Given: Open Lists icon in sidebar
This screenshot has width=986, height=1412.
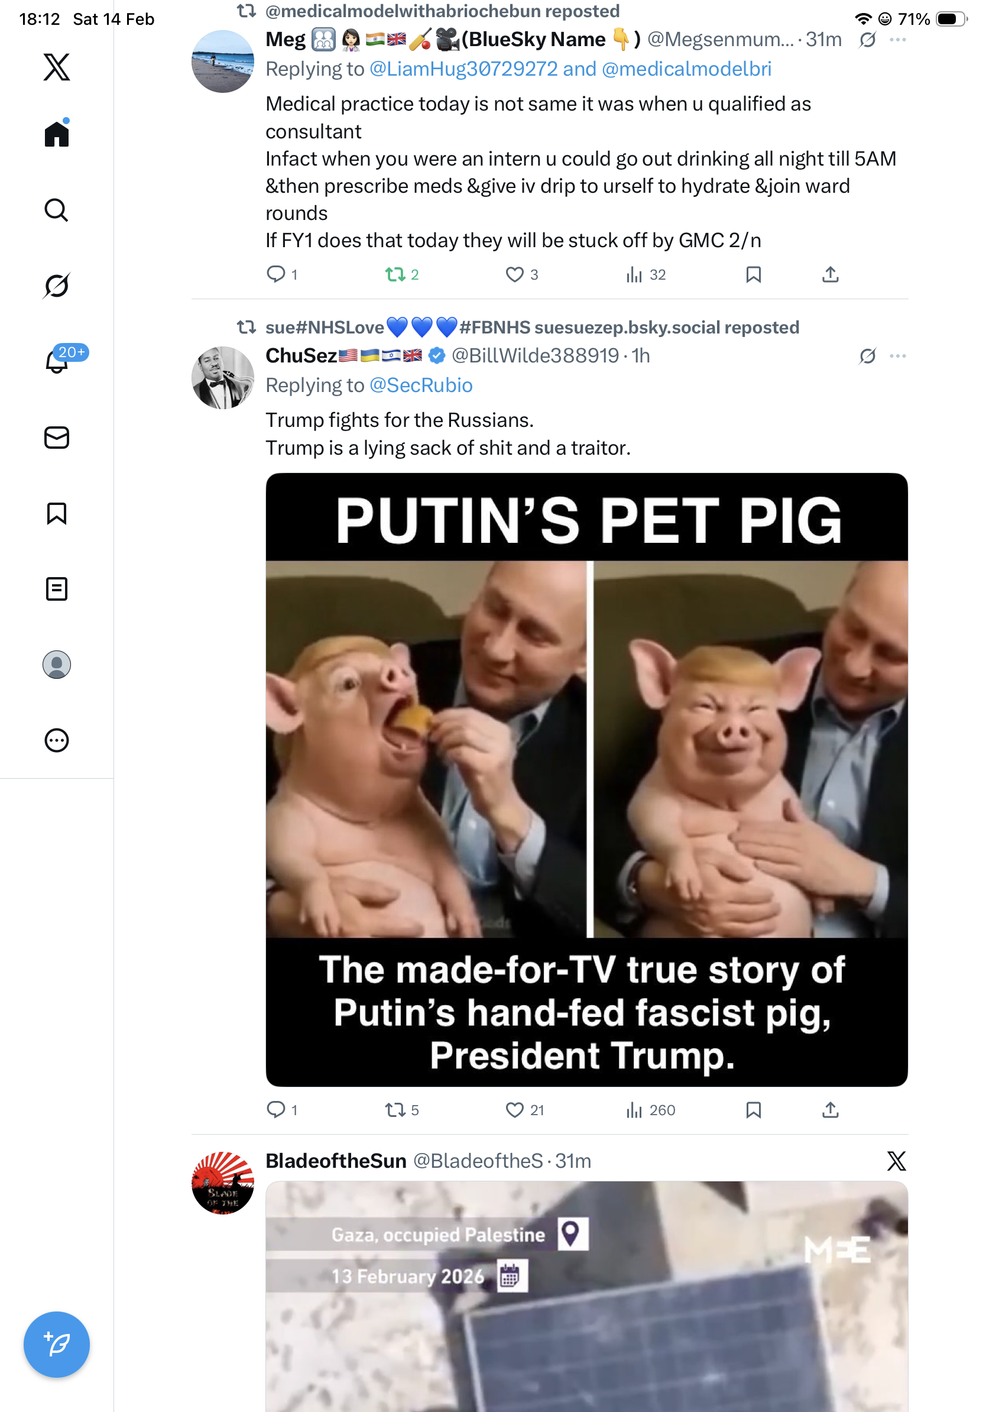Looking at the screenshot, I should click(57, 588).
